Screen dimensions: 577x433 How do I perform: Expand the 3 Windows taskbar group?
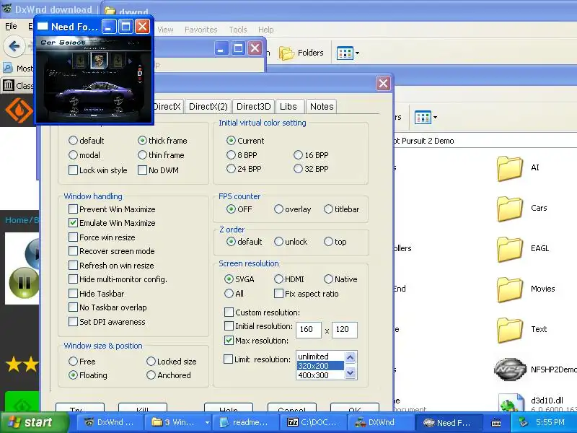[x=207, y=422]
